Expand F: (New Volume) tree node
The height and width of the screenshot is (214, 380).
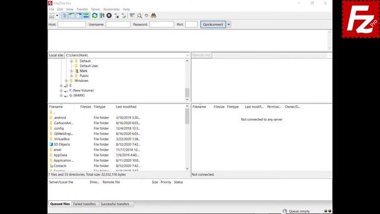(61, 90)
